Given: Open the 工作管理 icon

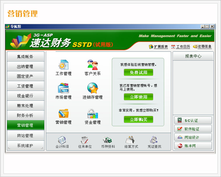Looking at the screenshot, I should (x=64, y=65).
